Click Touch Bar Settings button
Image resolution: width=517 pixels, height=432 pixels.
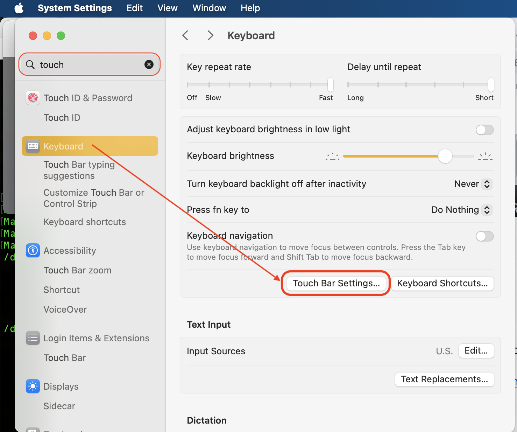click(336, 283)
